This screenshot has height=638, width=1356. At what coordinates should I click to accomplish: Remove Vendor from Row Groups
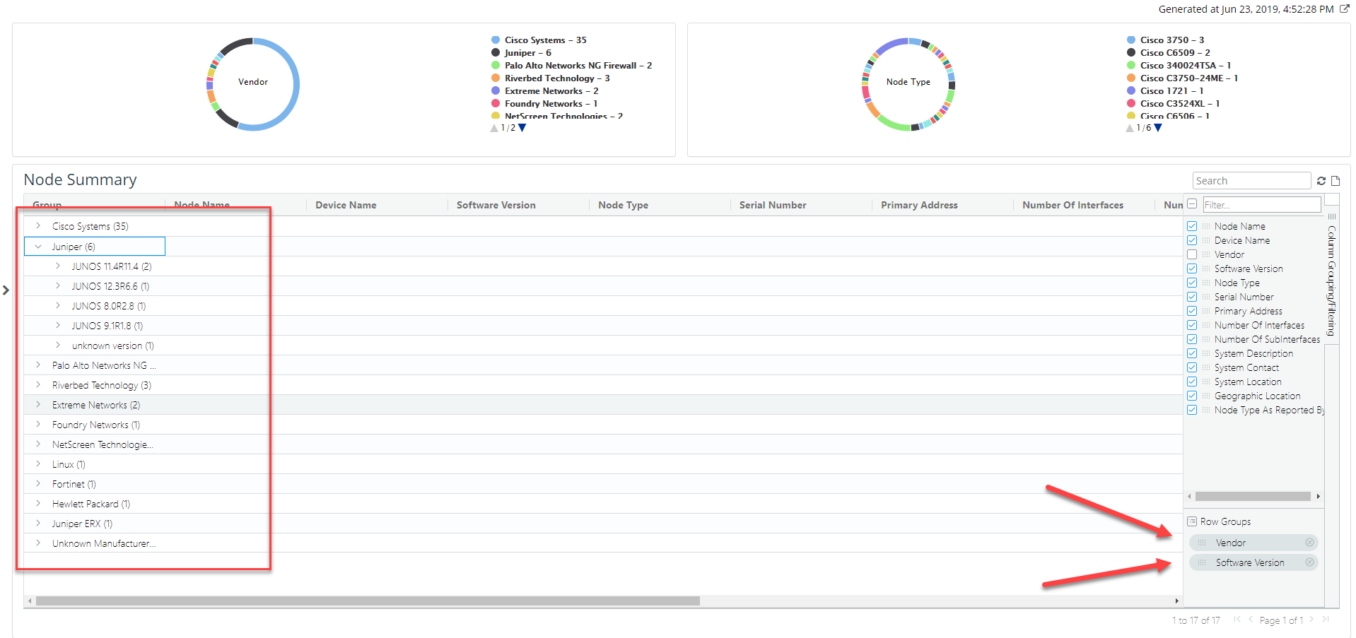point(1309,543)
